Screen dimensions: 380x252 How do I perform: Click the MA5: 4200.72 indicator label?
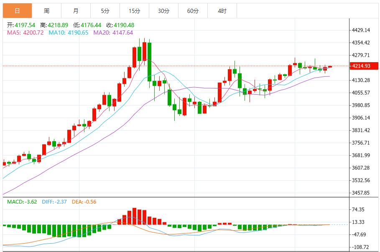pyautogui.click(x=26, y=33)
